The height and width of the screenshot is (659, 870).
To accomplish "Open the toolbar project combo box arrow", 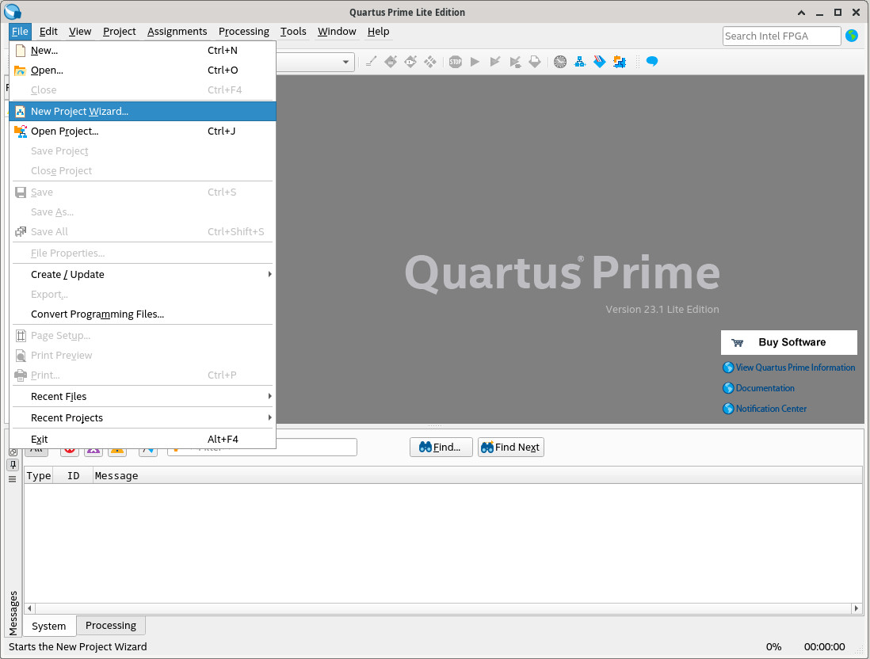I will tap(345, 62).
